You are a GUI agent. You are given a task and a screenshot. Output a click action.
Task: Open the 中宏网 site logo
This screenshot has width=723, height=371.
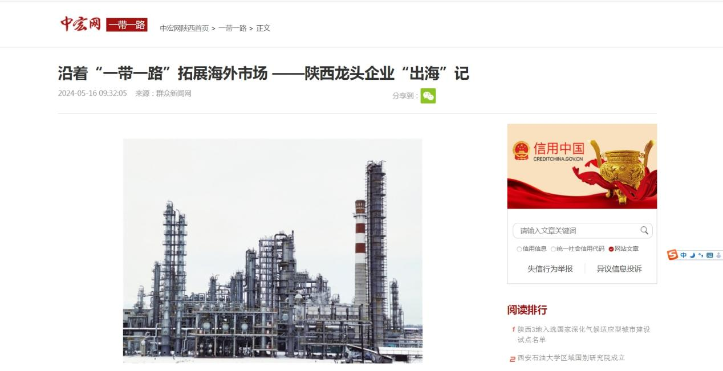pyautogui.click(x=80, y=24)
